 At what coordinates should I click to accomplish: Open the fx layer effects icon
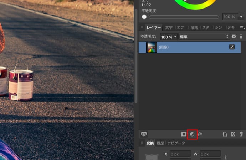point(200,134)
